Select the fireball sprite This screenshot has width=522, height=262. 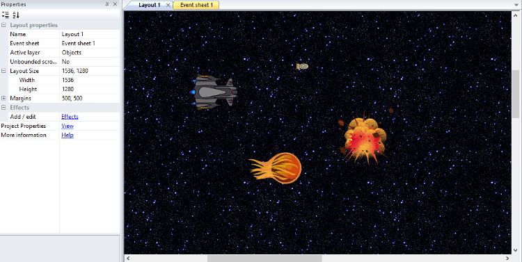click(x=276, y=168)
